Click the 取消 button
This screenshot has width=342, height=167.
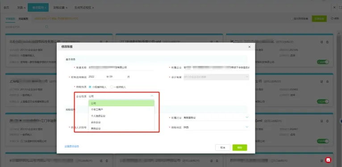pos(223,148)
